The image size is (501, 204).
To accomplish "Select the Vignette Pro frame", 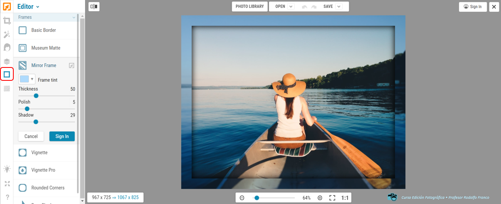I will coord(43,170).
